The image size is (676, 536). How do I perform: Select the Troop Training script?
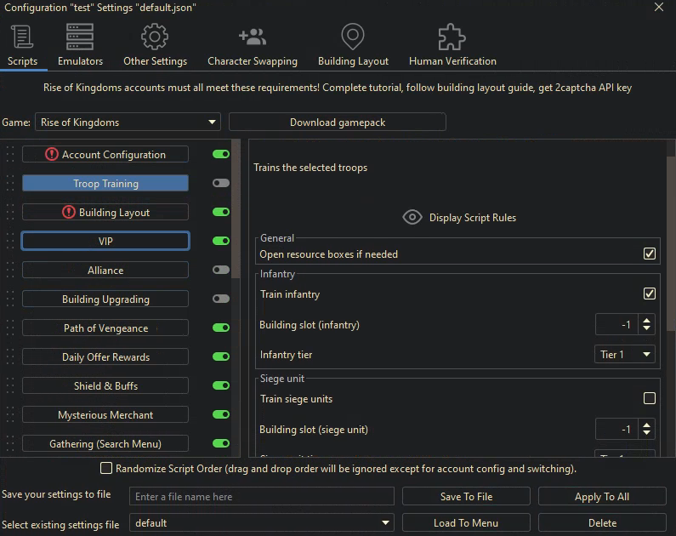(105, 183)
